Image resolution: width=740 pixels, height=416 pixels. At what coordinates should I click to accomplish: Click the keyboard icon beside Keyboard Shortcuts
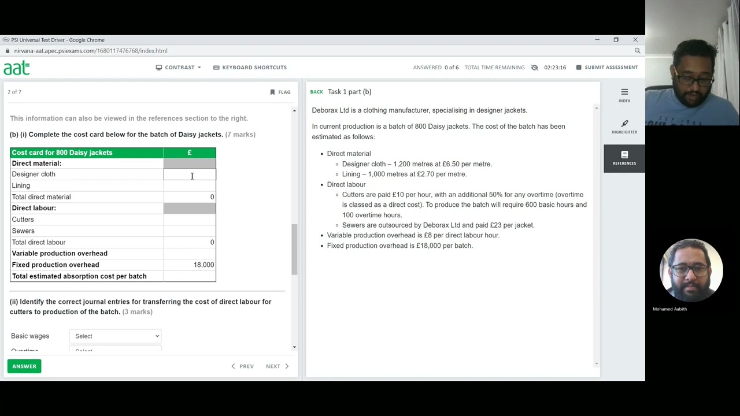point(216,68)
